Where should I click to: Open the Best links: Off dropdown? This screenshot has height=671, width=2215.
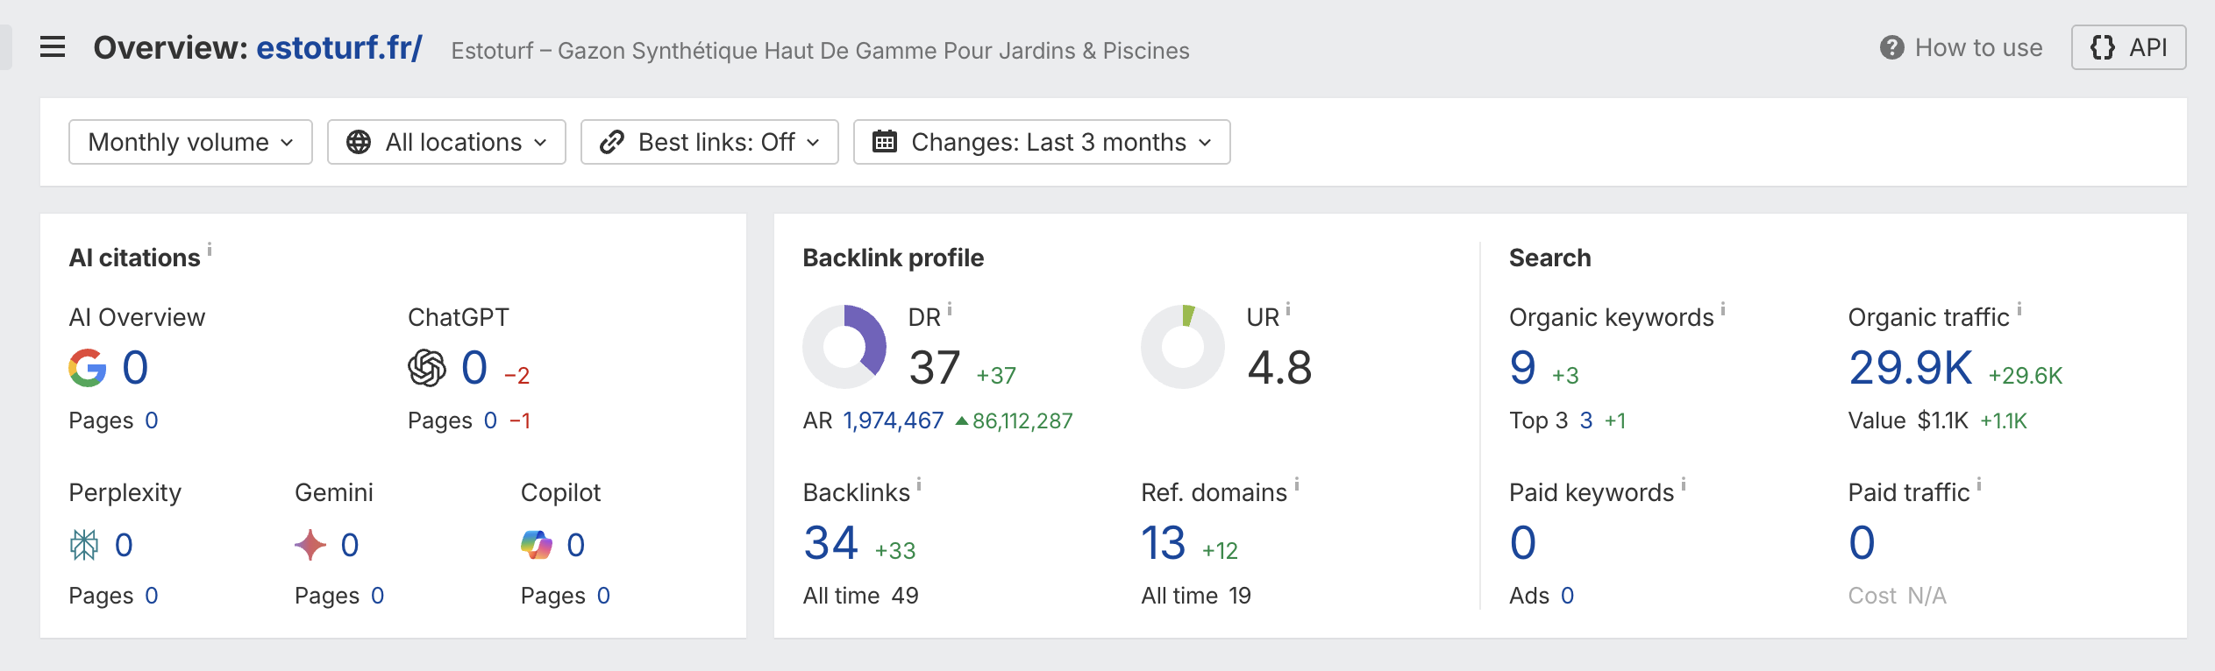[x=709, y=142]
